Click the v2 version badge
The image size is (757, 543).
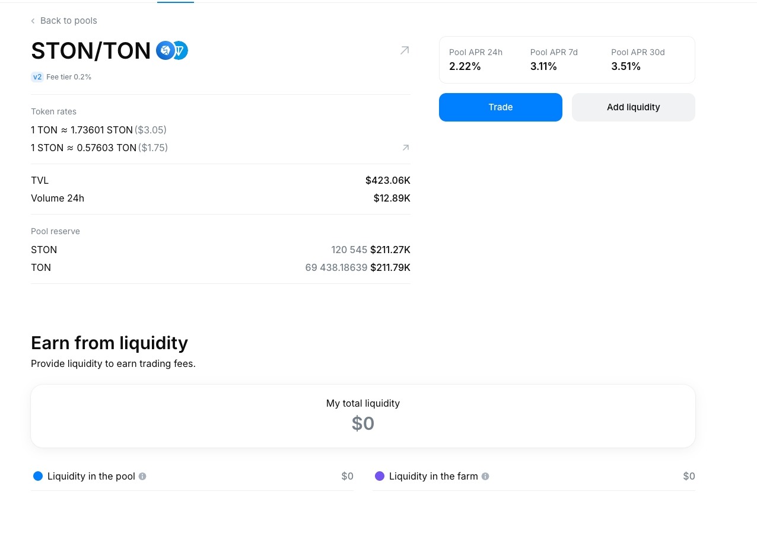[x=37, y=77]
